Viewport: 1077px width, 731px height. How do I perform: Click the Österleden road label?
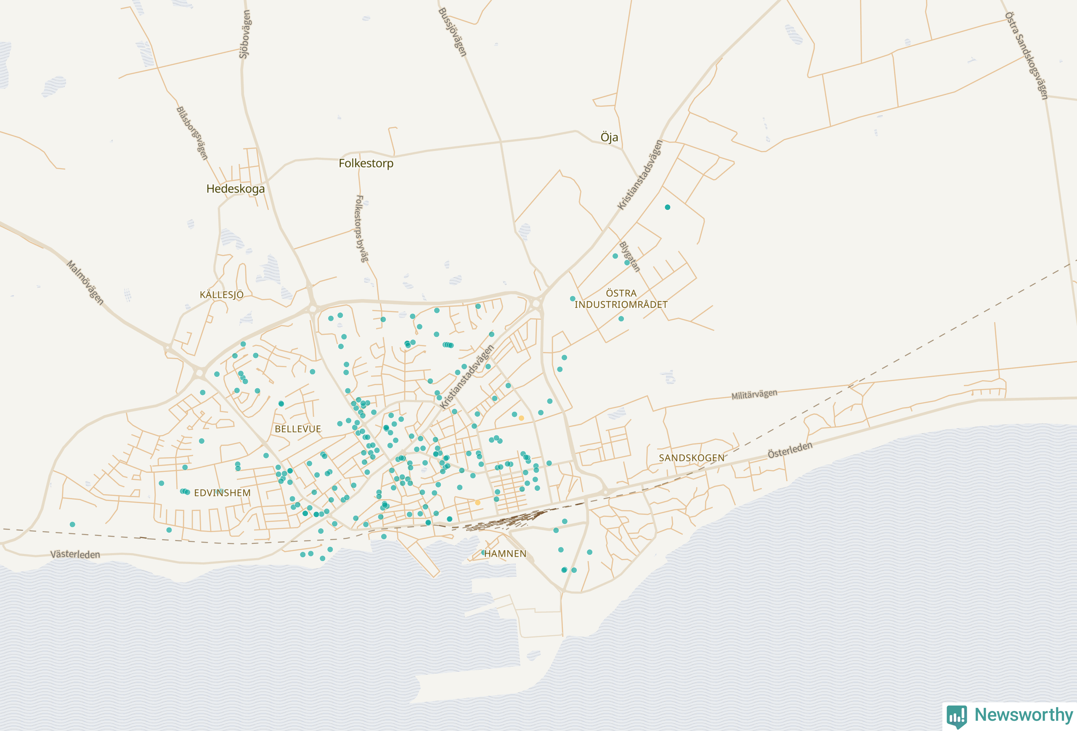(x=790, y=450)
